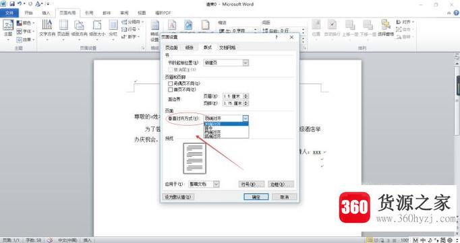460x243 pixels.
Task: Toggle the greyed 取消尾注 checkbox
Action: point(170,70)
